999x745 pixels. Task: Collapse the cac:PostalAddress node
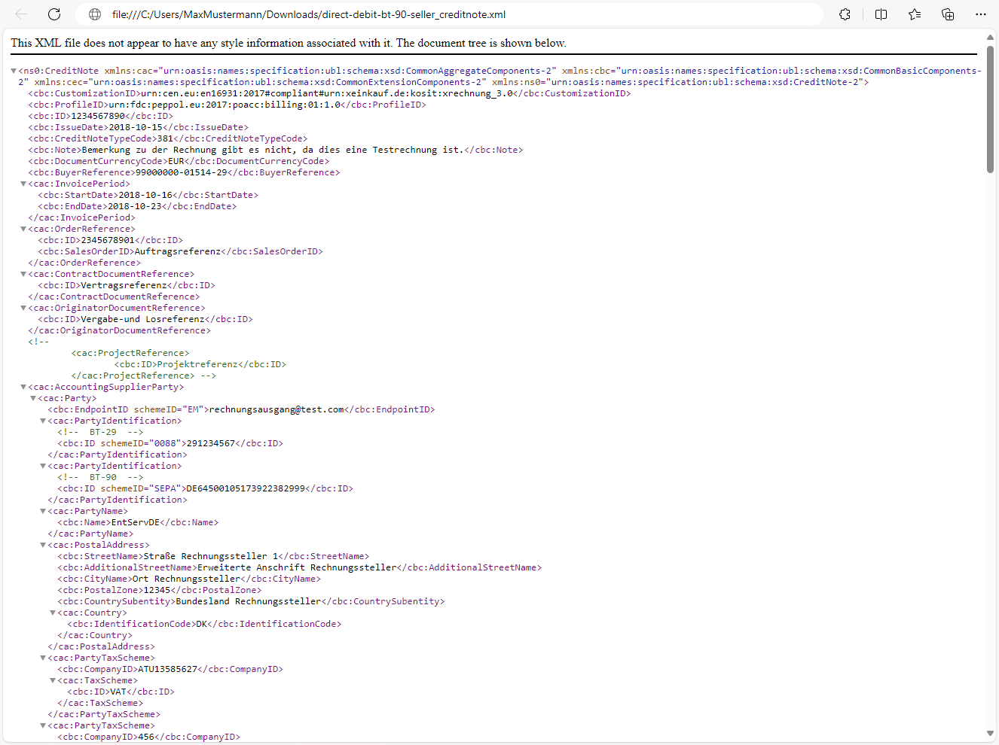pyautogui.click(x=43, y=545)
